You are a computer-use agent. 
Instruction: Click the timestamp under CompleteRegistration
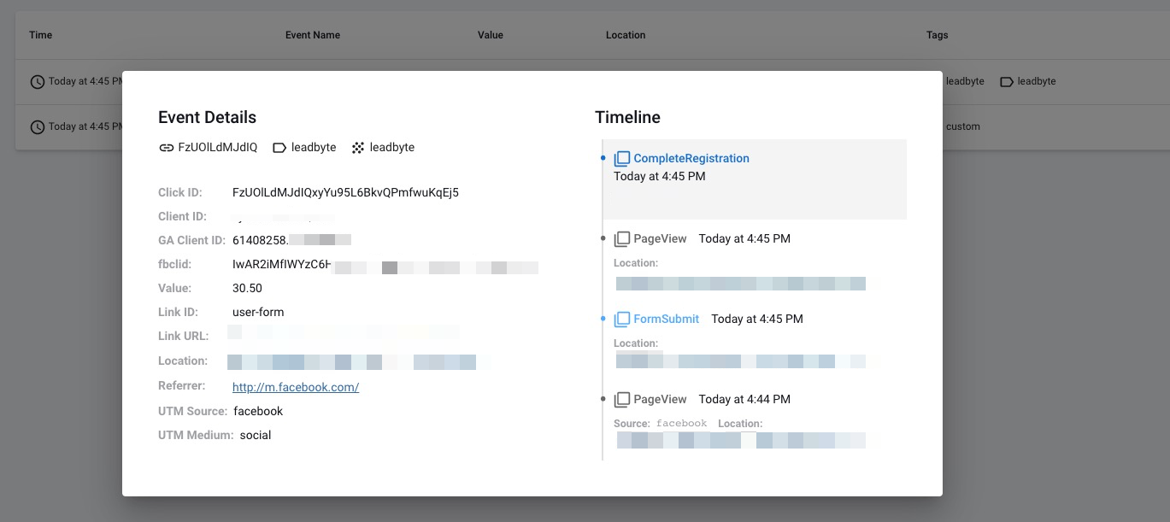[660, 177]
